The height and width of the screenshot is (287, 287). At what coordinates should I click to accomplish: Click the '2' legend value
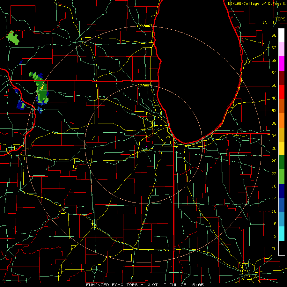[x=275, y=237]
